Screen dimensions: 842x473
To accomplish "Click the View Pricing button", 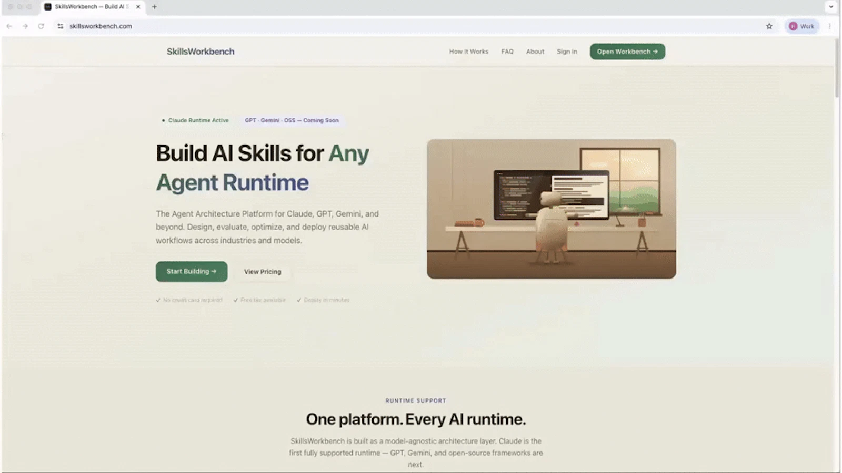I will (x=263, y=272).
